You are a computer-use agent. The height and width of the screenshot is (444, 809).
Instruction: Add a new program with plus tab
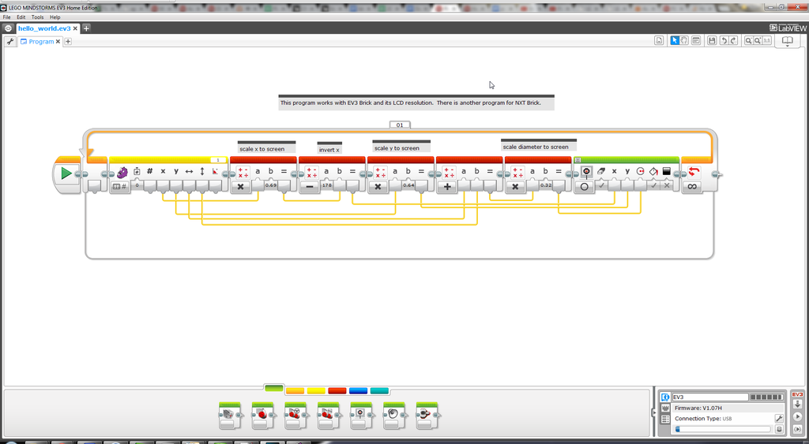68,42
